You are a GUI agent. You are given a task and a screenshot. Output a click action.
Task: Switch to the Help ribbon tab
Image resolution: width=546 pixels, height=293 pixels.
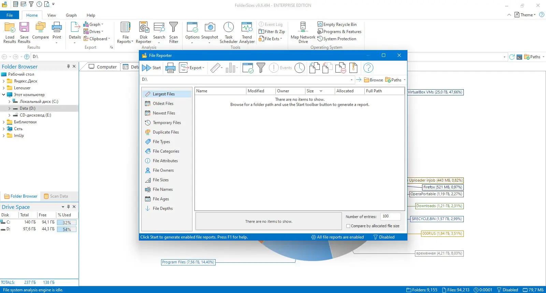pos(91,15)
